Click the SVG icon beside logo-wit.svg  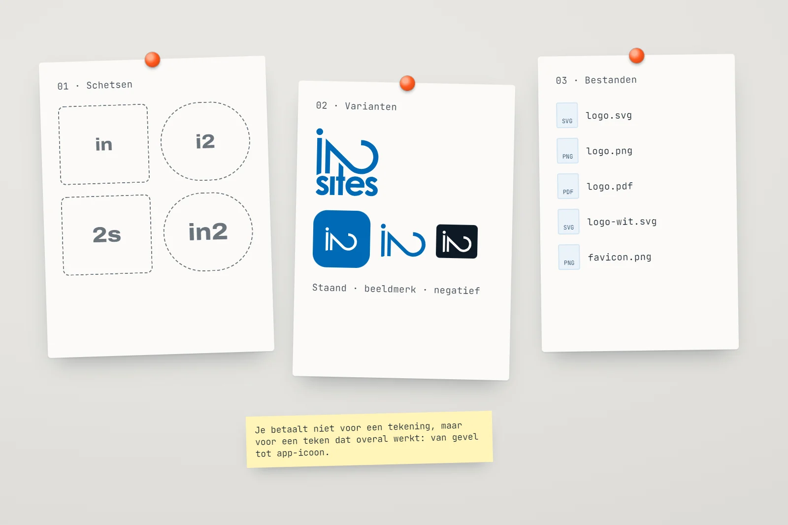pyautogui.click(x=568, y=222)
